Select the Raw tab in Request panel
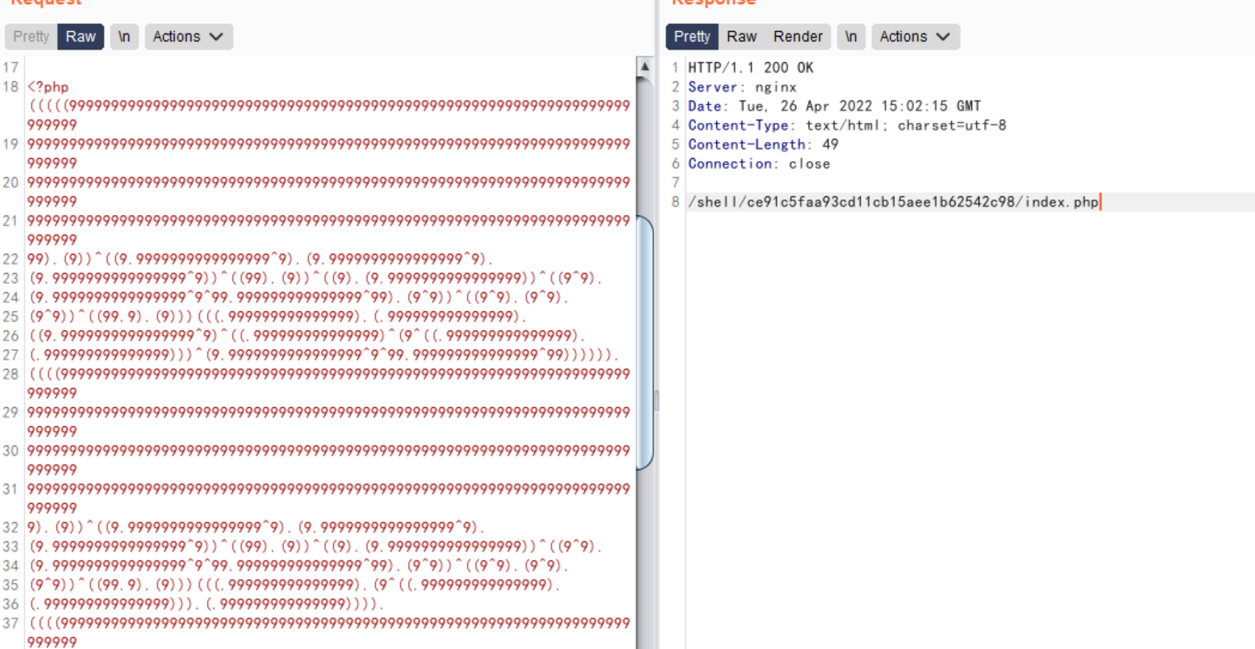The image size is (1255, 649). click(81, 37)
